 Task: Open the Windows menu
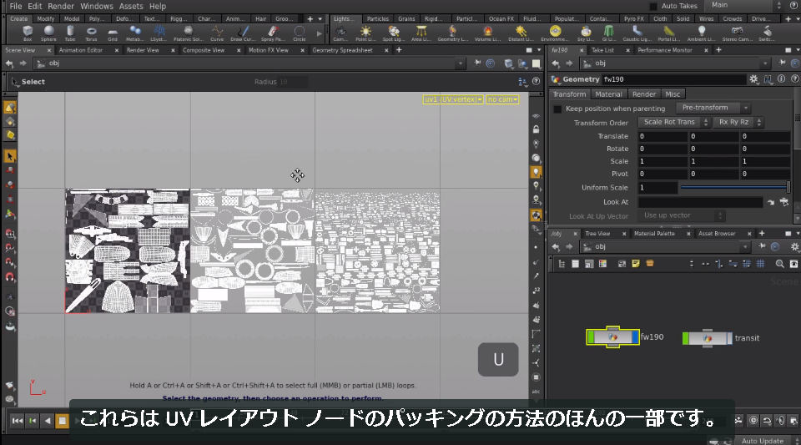point(97,6)
